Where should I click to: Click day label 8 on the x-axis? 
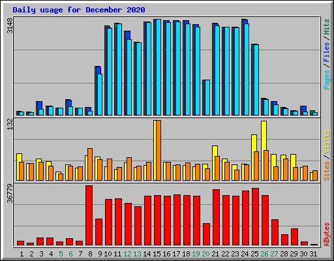coord(90,254)
